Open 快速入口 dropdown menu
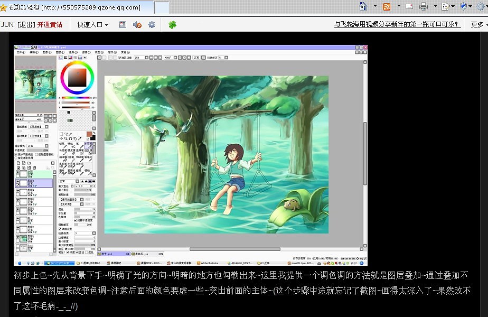This screenshot has height=317, width=488. 92,25
